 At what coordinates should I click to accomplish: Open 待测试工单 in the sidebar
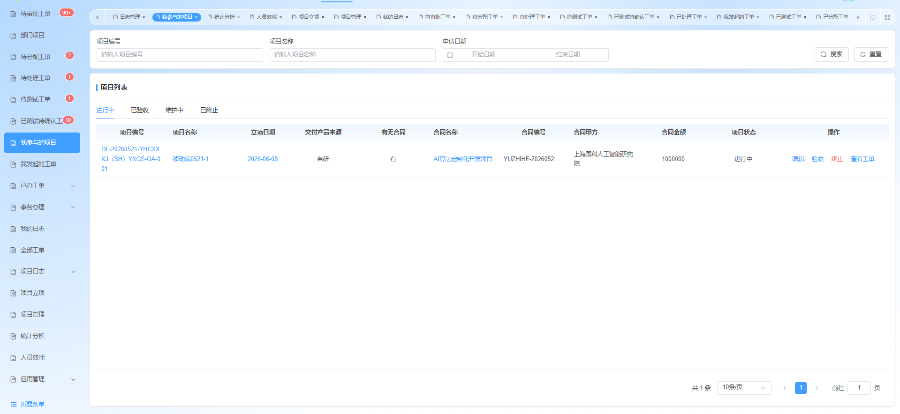pyautogui.click(x=42, y=99)
